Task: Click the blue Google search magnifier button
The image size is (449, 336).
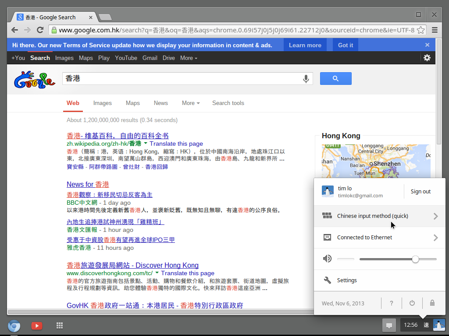Action: tap(335, 79)
